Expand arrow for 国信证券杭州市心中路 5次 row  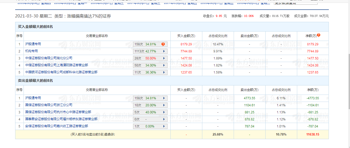164,112
